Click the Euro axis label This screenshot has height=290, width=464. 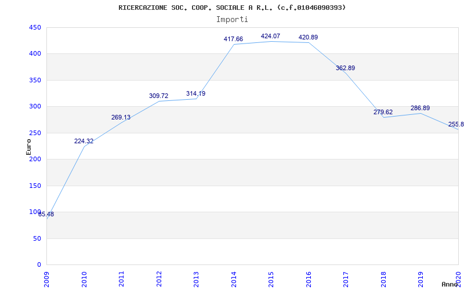point(28,147)
